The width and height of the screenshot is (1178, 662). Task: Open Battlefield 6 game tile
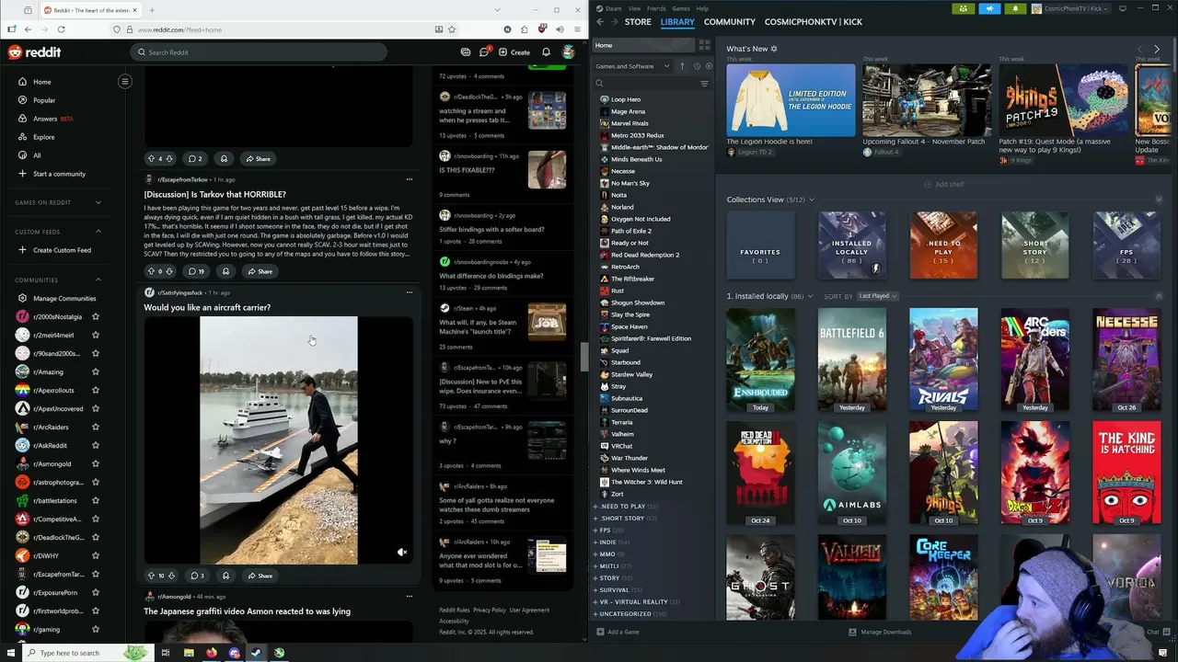[x=852, y=360]
